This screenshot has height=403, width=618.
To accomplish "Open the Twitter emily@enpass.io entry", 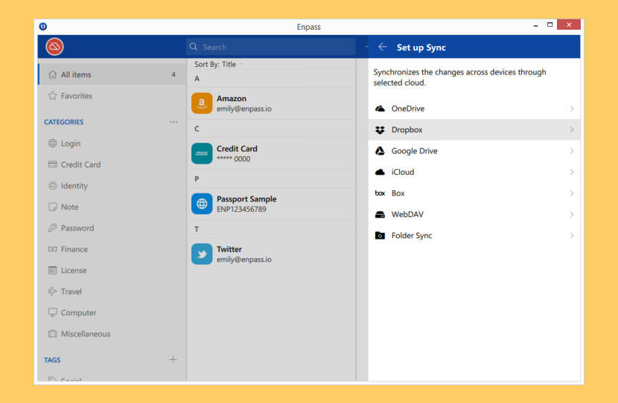I will (271, 254).
